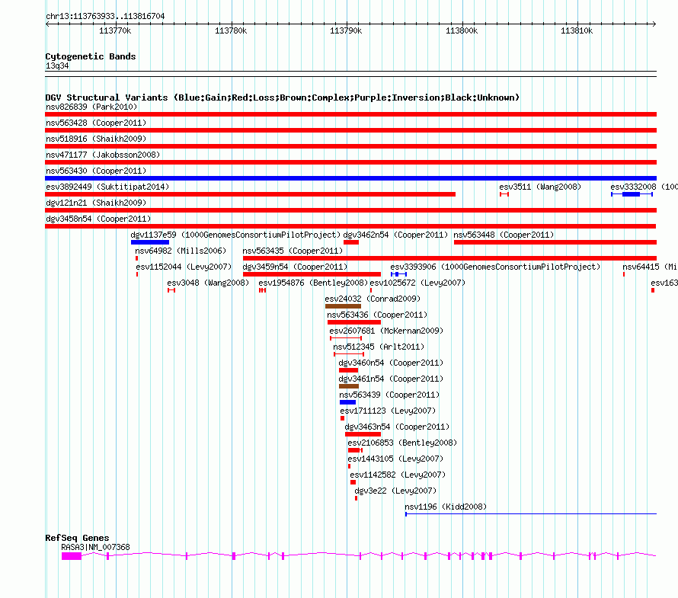Click the blue esv3393906 gain glyph

click(398, 274)
